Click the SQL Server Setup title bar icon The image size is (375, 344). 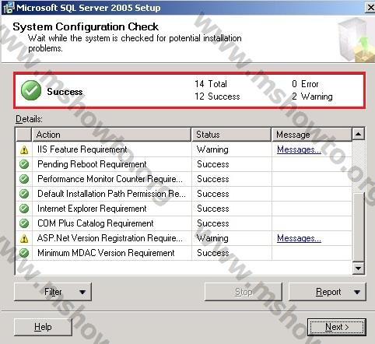[8, 8]
